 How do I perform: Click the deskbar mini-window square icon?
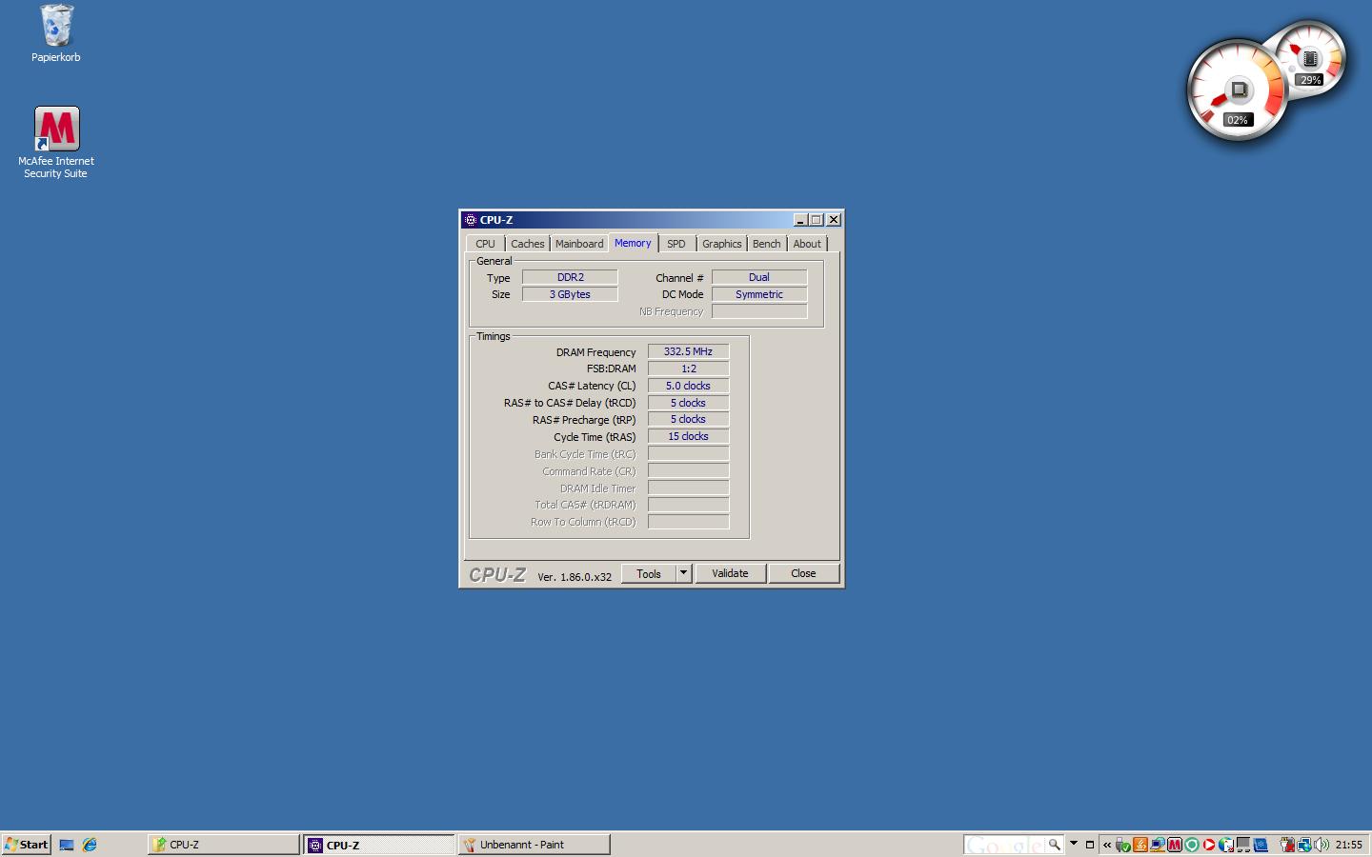[1090, 845]
